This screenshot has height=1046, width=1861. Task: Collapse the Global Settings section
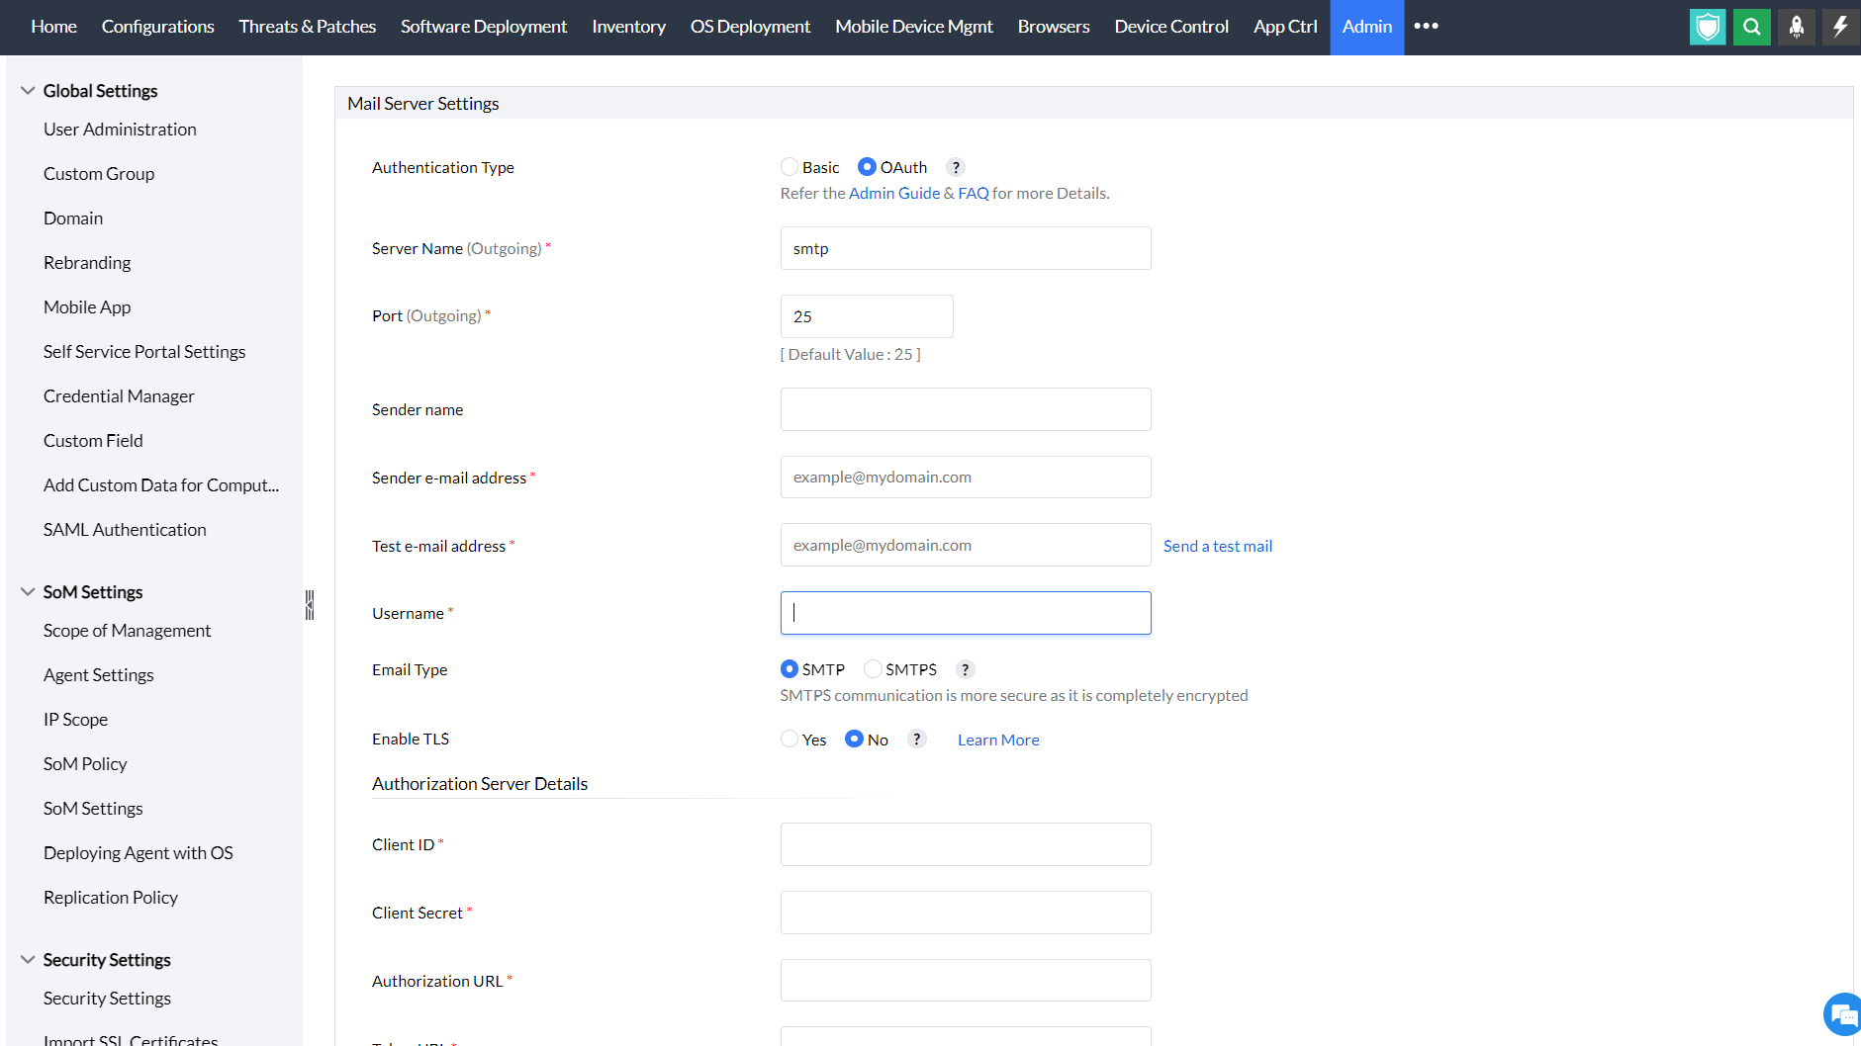(x=28, y=91)
